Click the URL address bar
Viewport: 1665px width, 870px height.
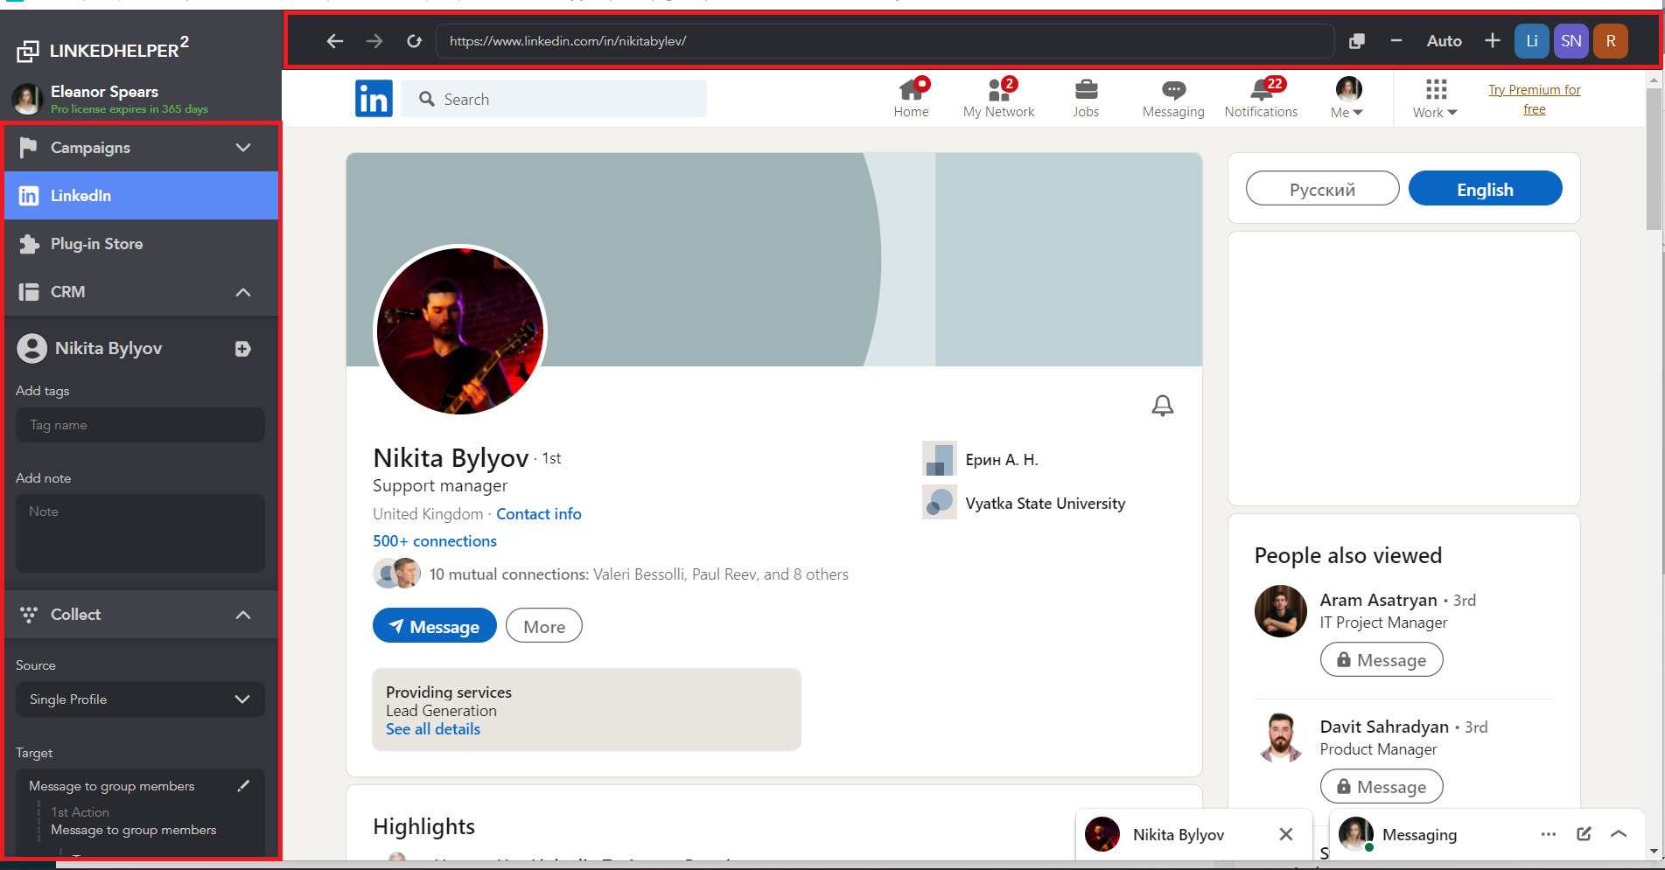(x=885, y=41)
